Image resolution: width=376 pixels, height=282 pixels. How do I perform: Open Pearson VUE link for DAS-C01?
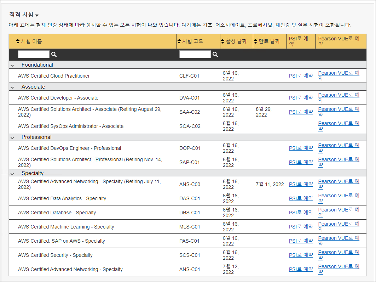[x=339, y=198]
